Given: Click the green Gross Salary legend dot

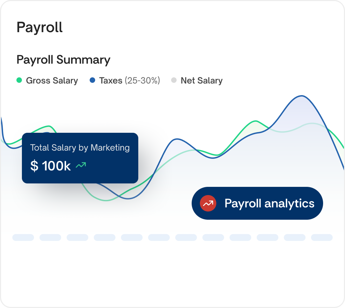Looking at the screenshot, I should pos(20,80).
